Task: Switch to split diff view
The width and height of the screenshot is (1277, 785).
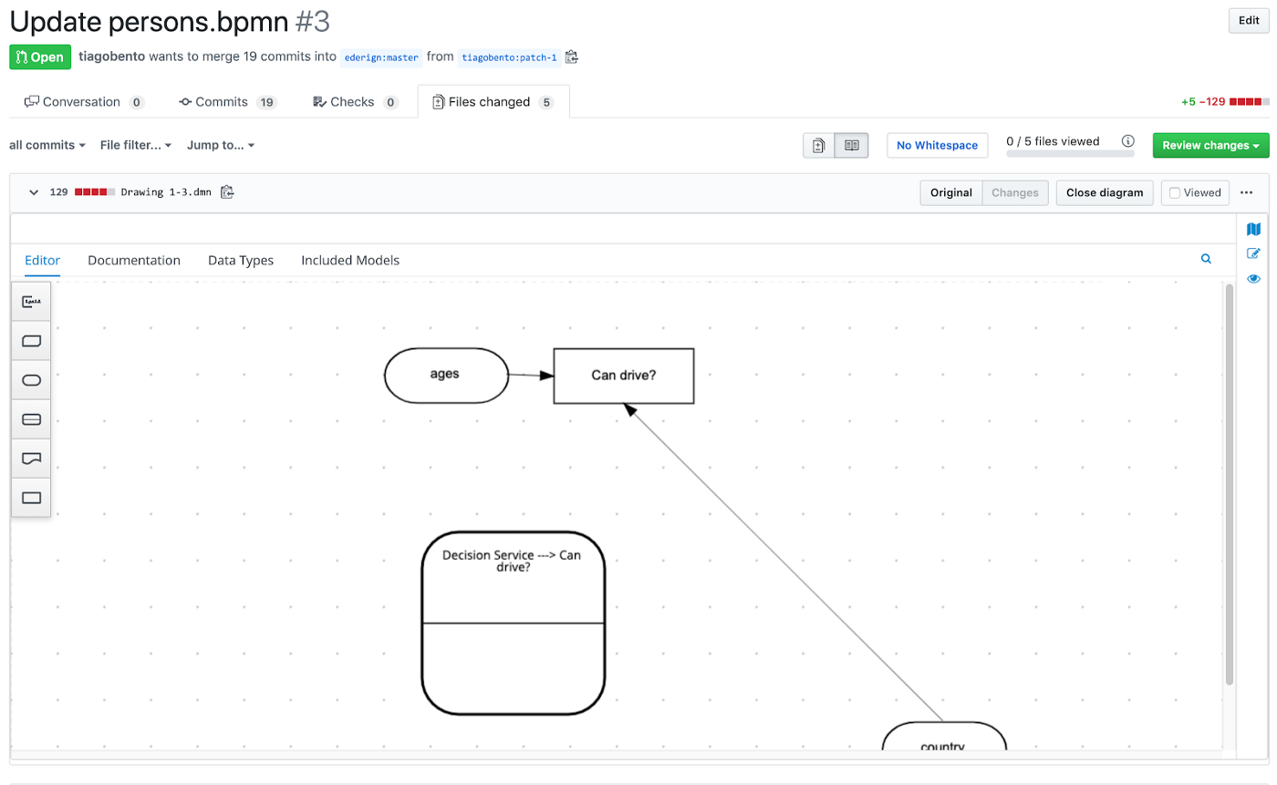Action: point(851,146)
